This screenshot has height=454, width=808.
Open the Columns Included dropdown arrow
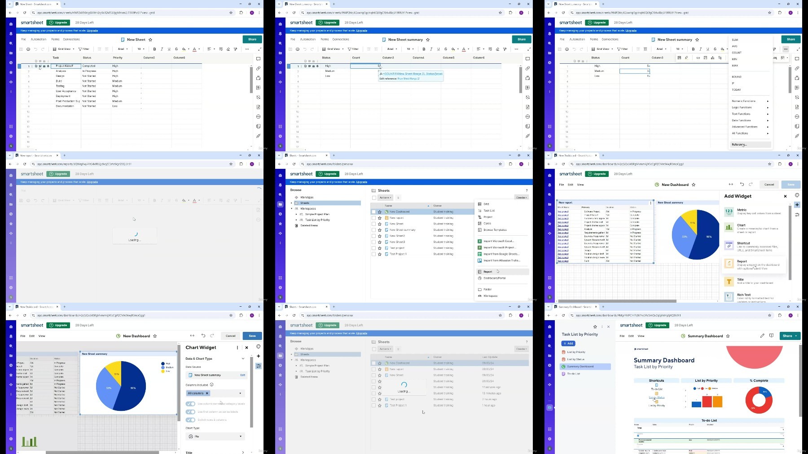[241, 393]
